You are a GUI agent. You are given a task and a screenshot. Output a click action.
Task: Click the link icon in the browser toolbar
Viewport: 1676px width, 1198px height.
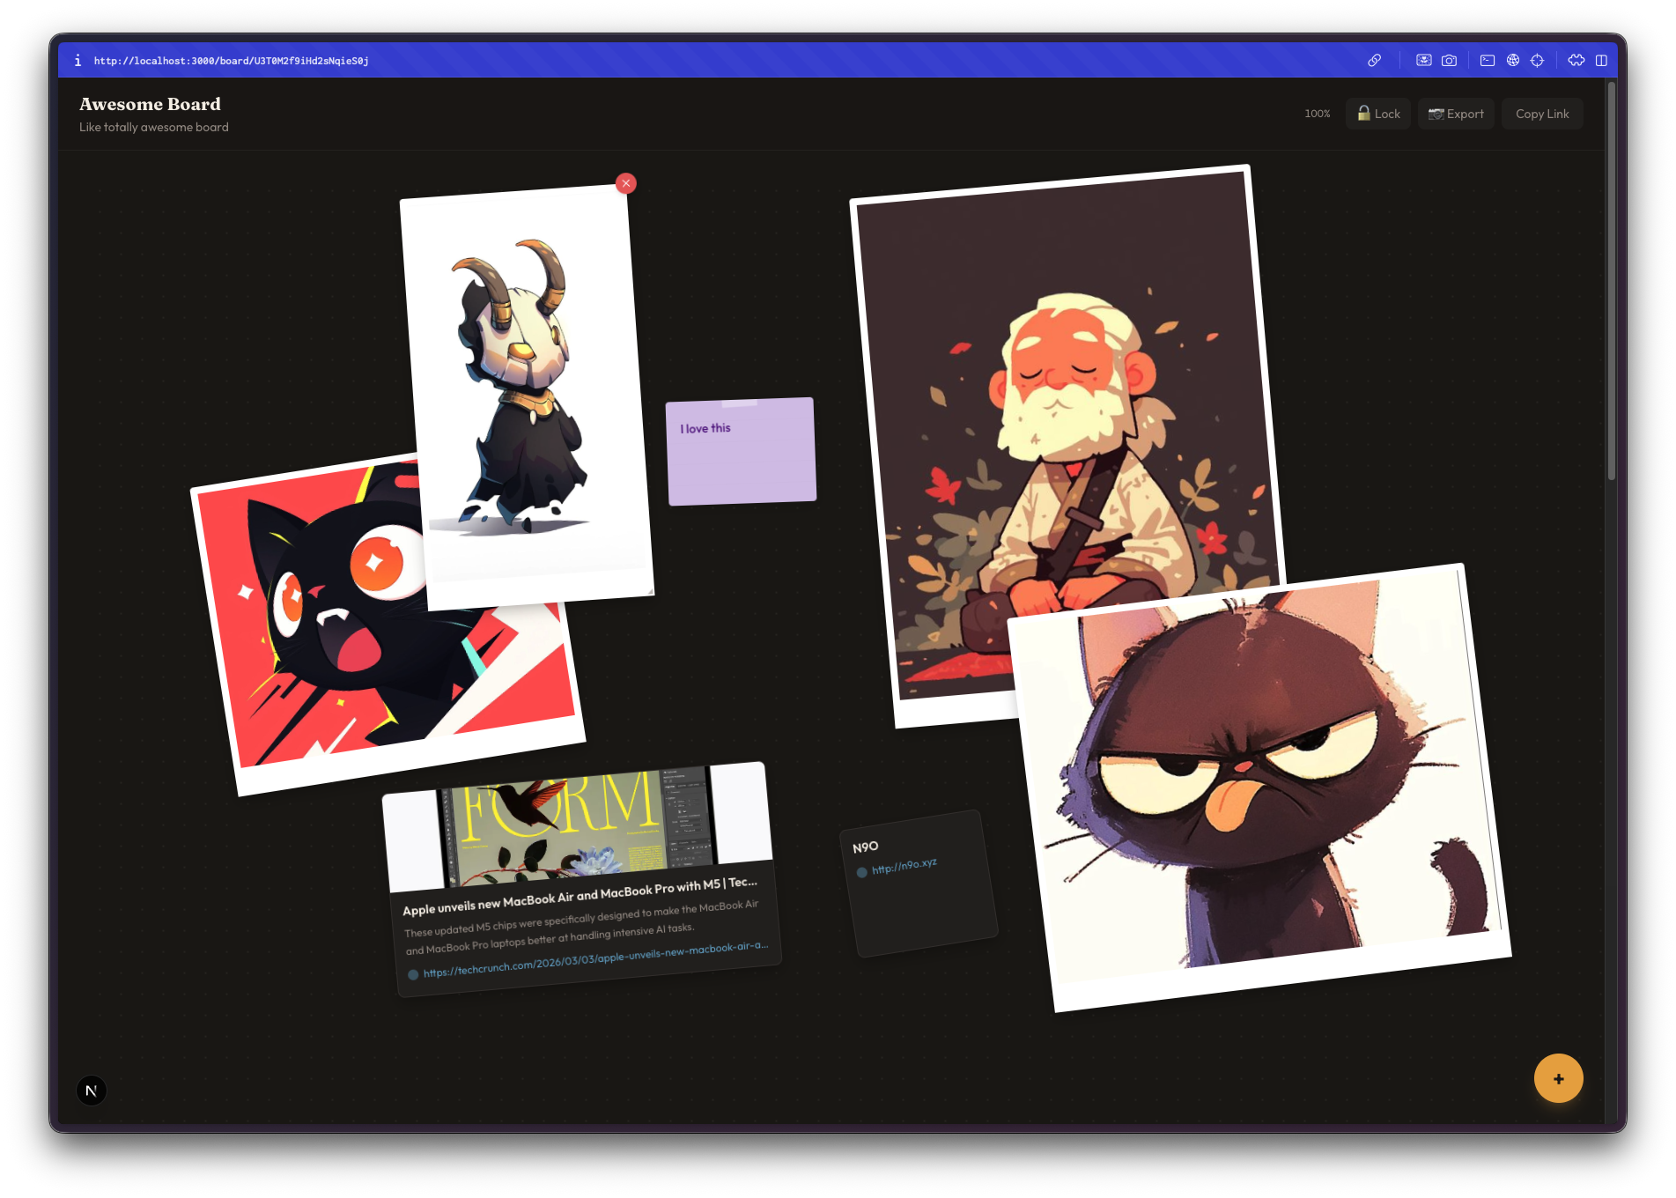tap(1374, 60)
